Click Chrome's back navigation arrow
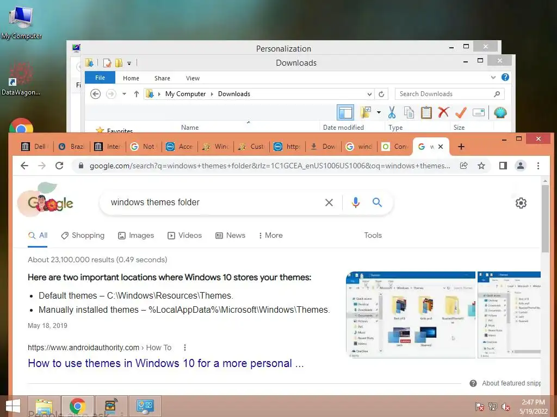The width and height of the screenshot is (557, 417). pos(24,166)
